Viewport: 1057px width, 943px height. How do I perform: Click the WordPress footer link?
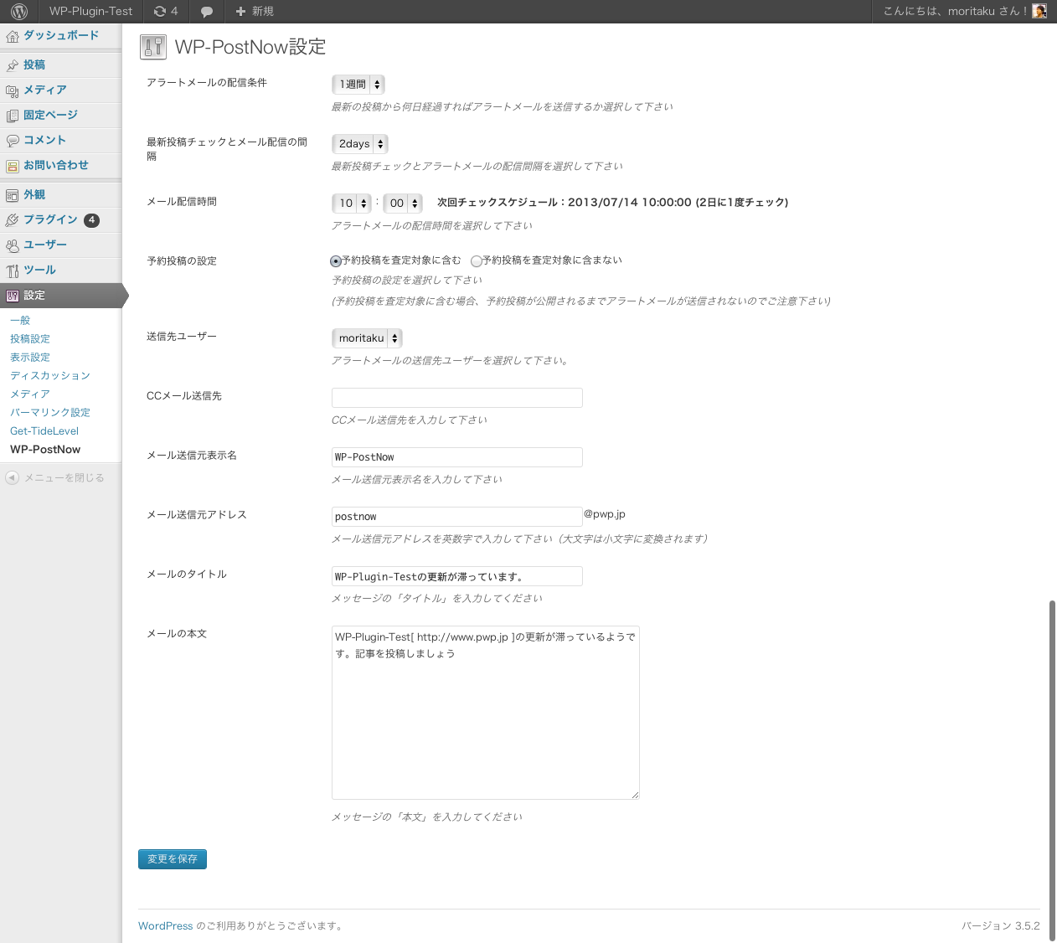[165, 925]
